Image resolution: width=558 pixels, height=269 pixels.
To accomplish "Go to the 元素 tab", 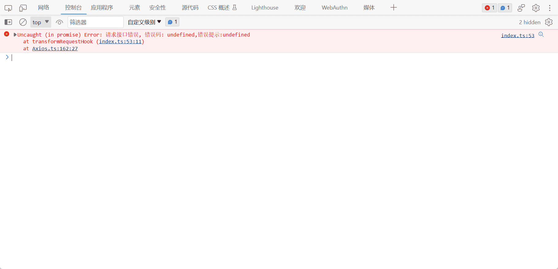I will (134, 8).
